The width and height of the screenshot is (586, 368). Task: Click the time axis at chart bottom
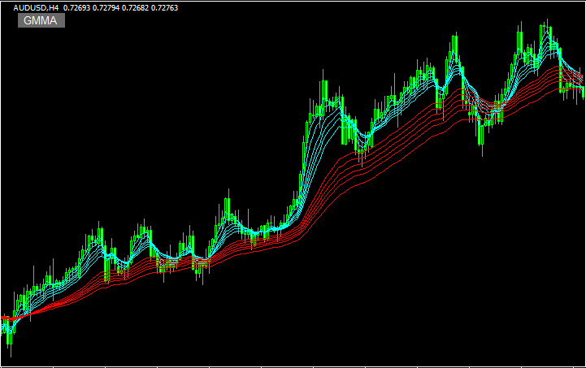[293, 365]
